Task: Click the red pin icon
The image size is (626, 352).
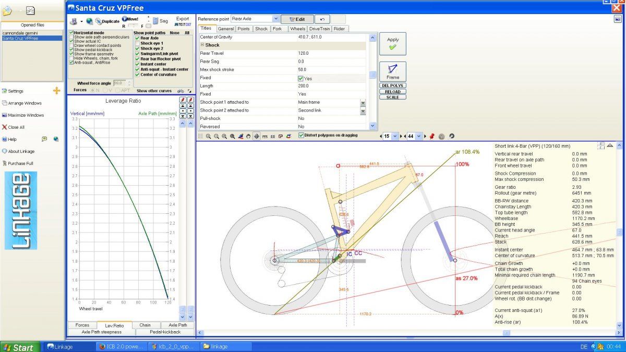Action: click(x=431, y=136)
